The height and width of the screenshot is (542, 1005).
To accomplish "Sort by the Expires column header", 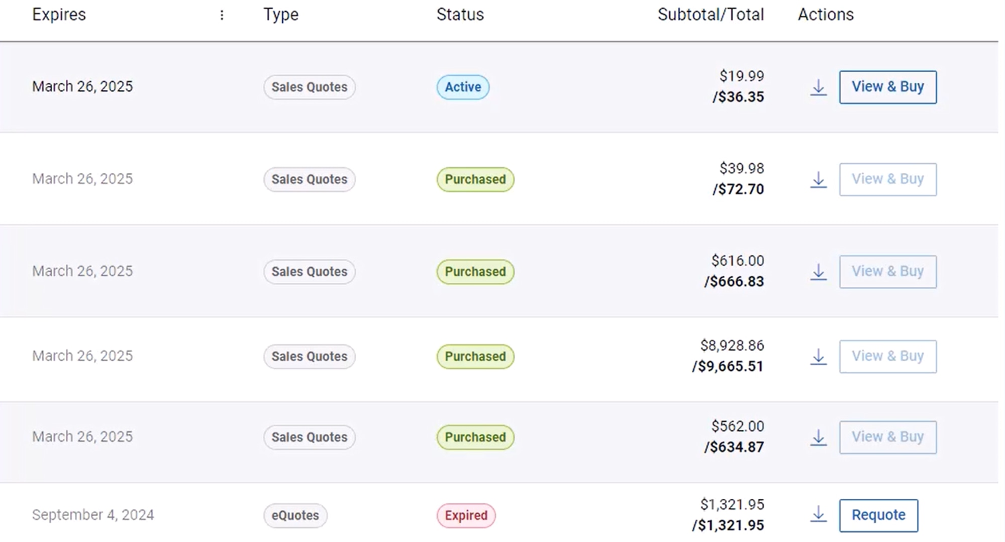I will (x=59, y=15).
